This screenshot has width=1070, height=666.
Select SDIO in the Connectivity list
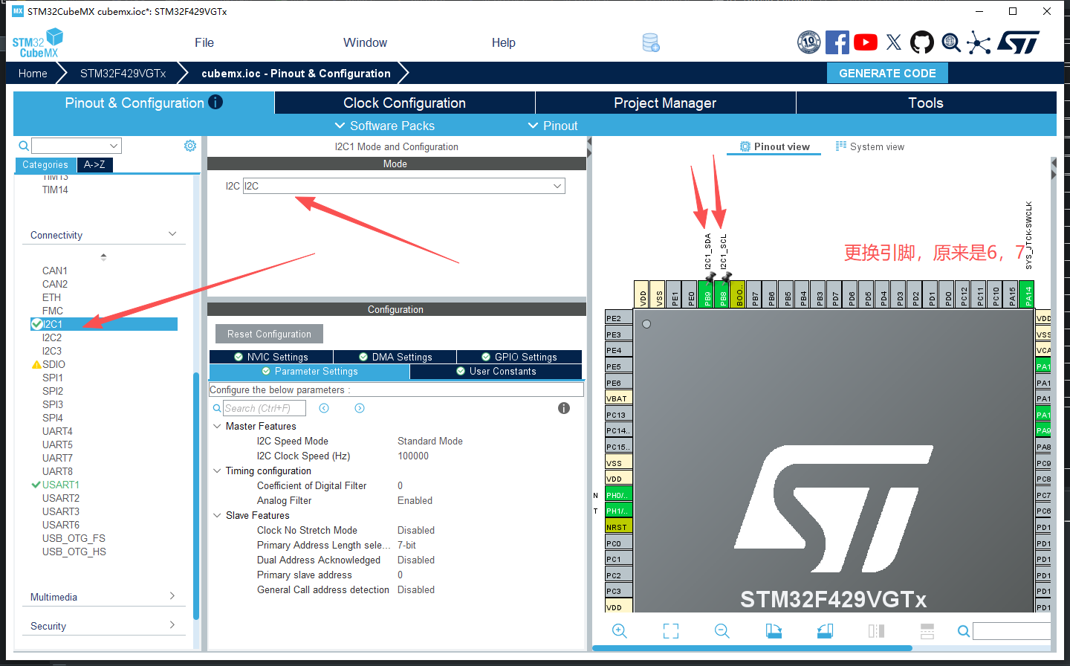[53, 364]
